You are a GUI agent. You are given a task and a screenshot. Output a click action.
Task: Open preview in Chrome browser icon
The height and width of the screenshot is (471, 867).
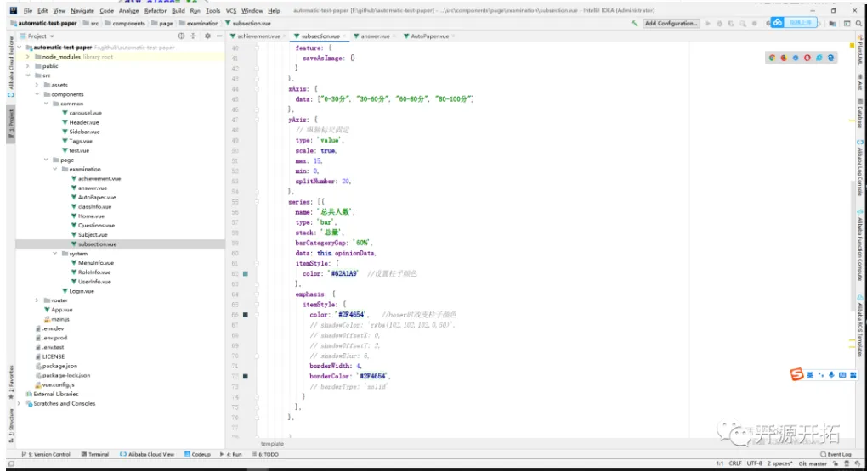click(772, 58)
